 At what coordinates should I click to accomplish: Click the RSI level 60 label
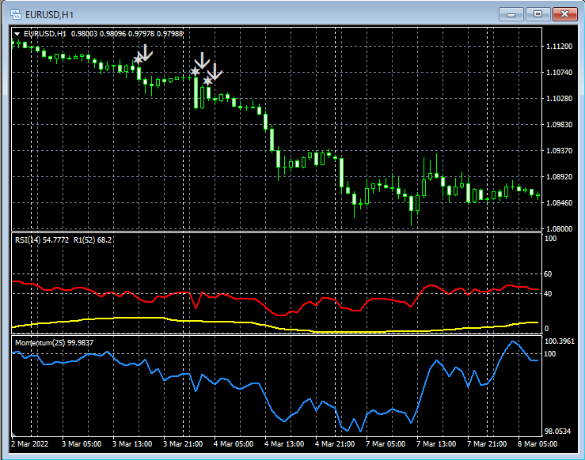click(x=548, y=274)
